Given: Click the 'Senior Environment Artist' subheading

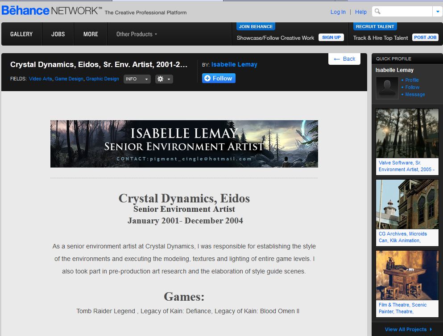Looking at the screenshot, I should click(x=184, y=209).
